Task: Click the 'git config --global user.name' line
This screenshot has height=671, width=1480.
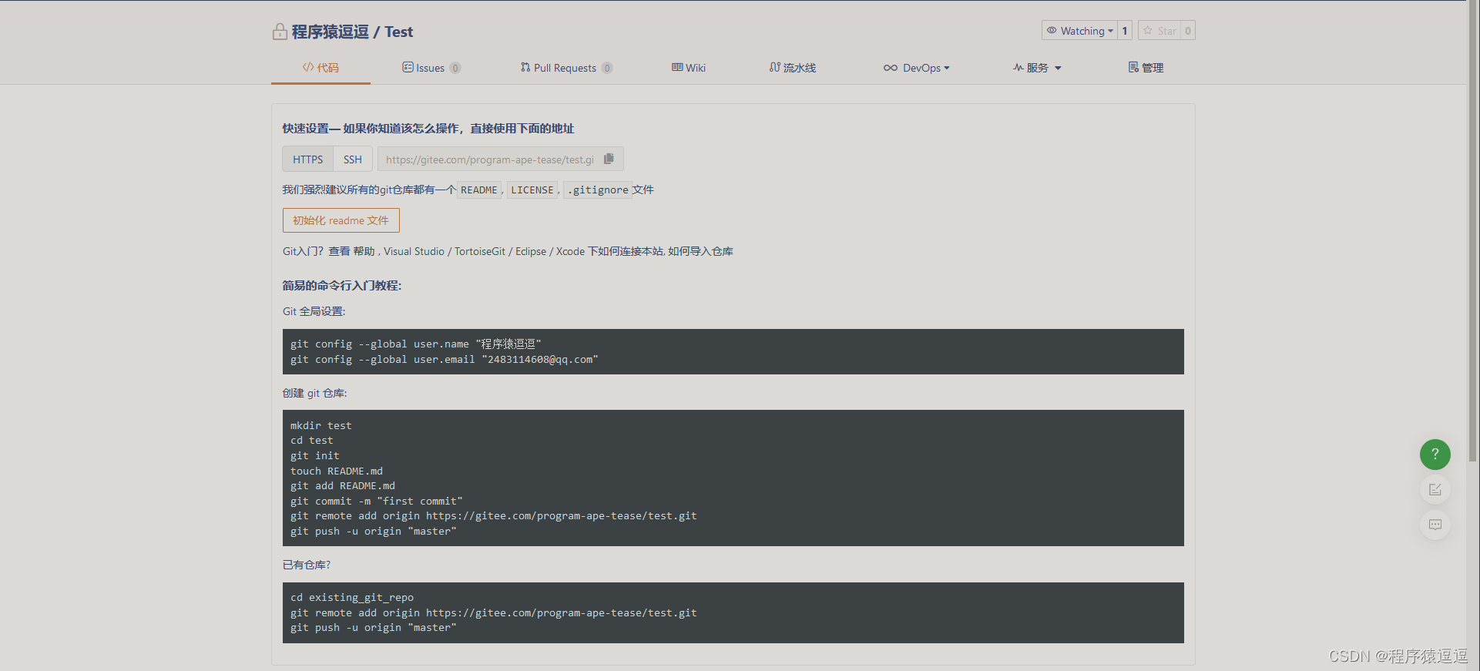Action: tap(415, 344)
